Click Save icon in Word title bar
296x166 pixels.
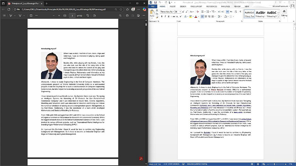pos(155,2)
